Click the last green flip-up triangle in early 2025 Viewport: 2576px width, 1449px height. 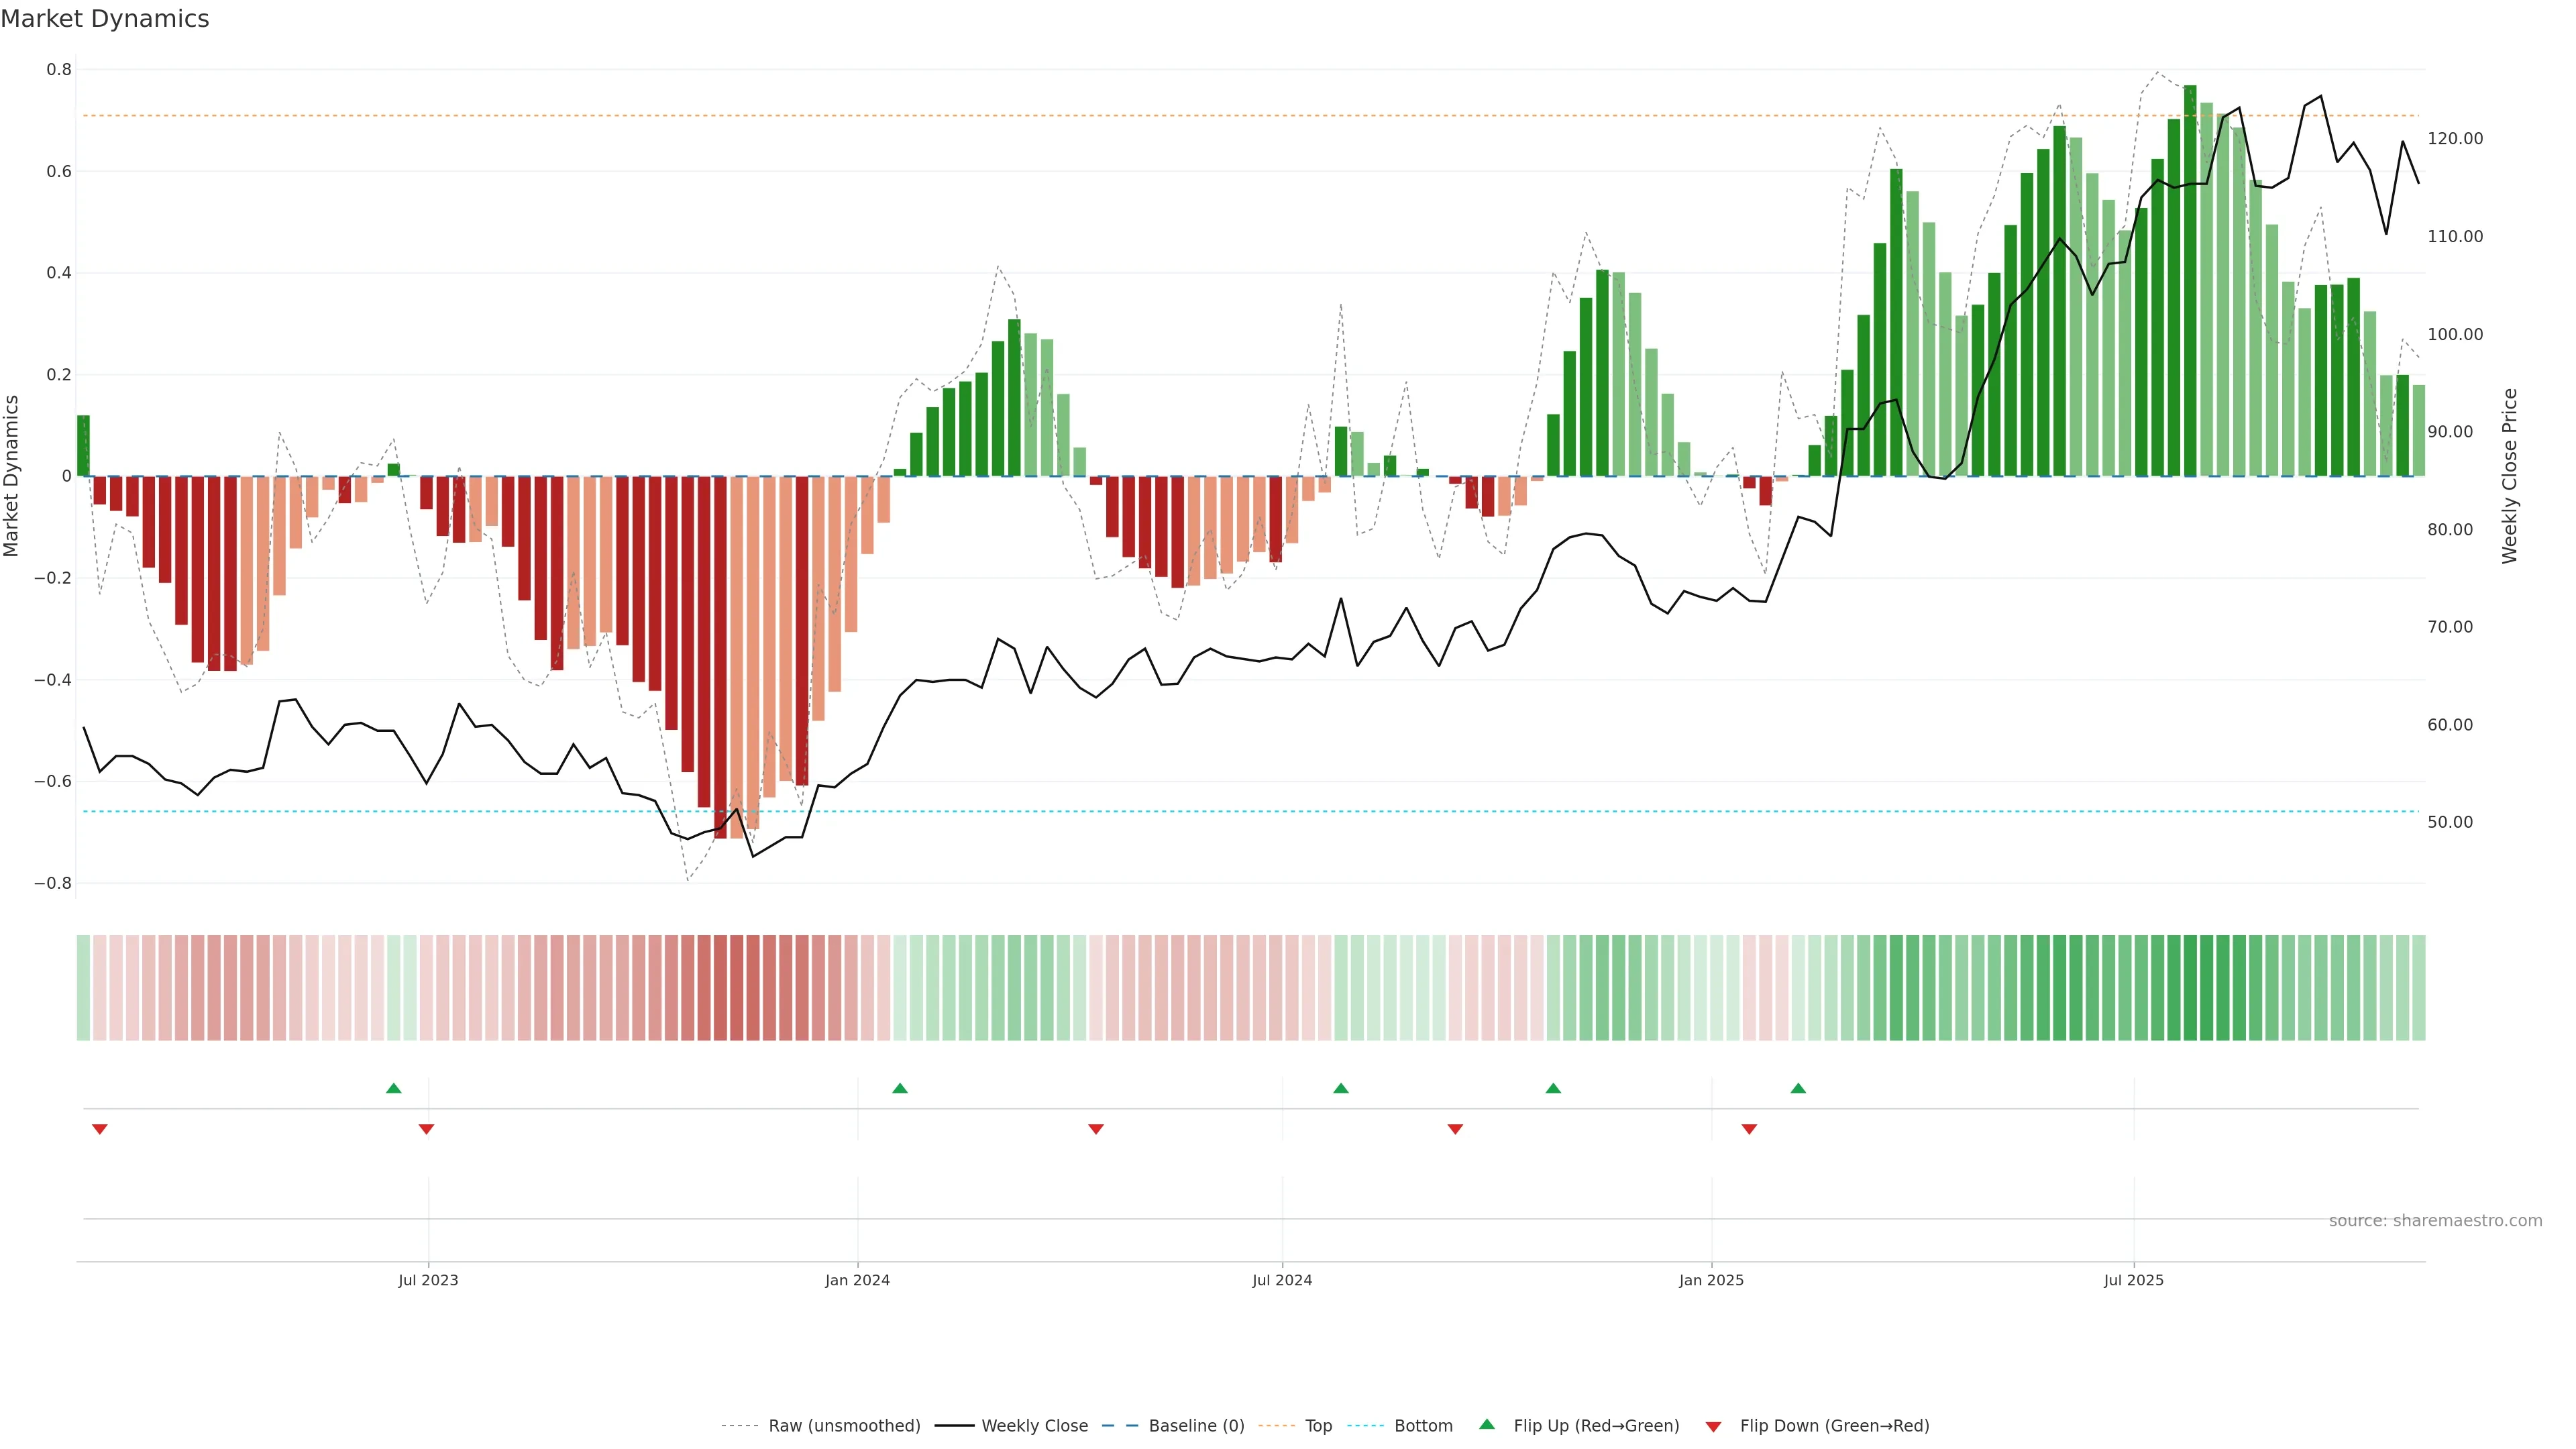pos(1797,1088)
